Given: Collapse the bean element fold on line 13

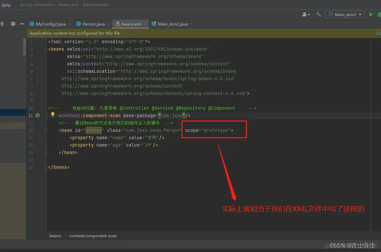Looking at the screenshot, I should tap(46, 131).
